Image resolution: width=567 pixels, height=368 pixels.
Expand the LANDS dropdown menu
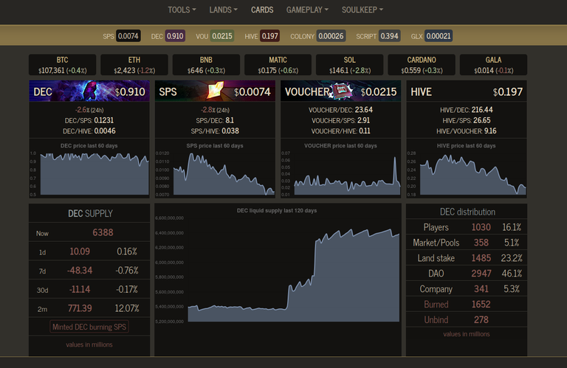[223, 10]
